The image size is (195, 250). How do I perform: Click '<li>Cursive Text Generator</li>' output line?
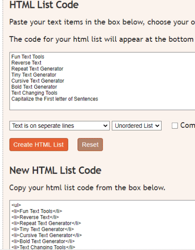tap(46, 235)
